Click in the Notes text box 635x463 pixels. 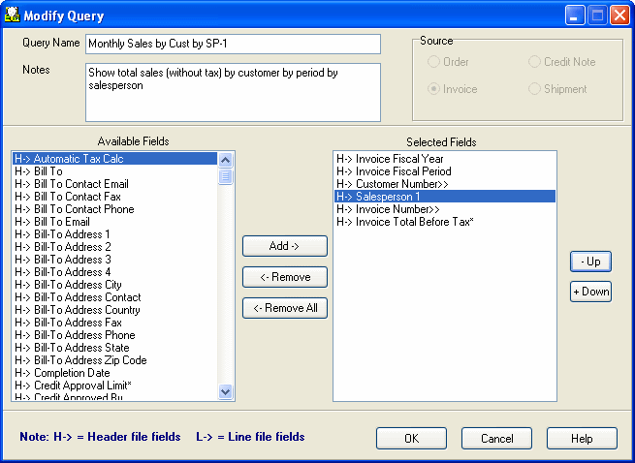[x=233, y=92]
